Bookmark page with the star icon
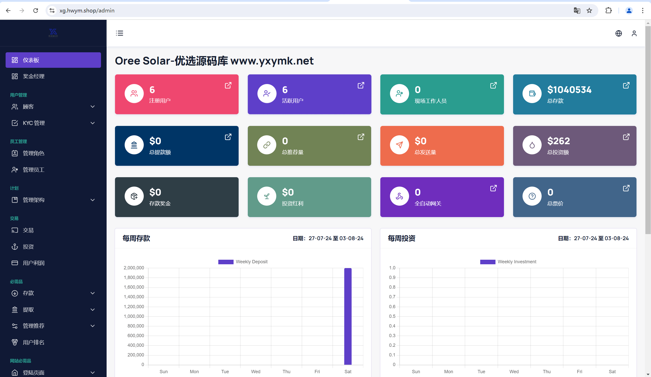Viewport: 651px width, 377px height. click(x=589, y=11)
